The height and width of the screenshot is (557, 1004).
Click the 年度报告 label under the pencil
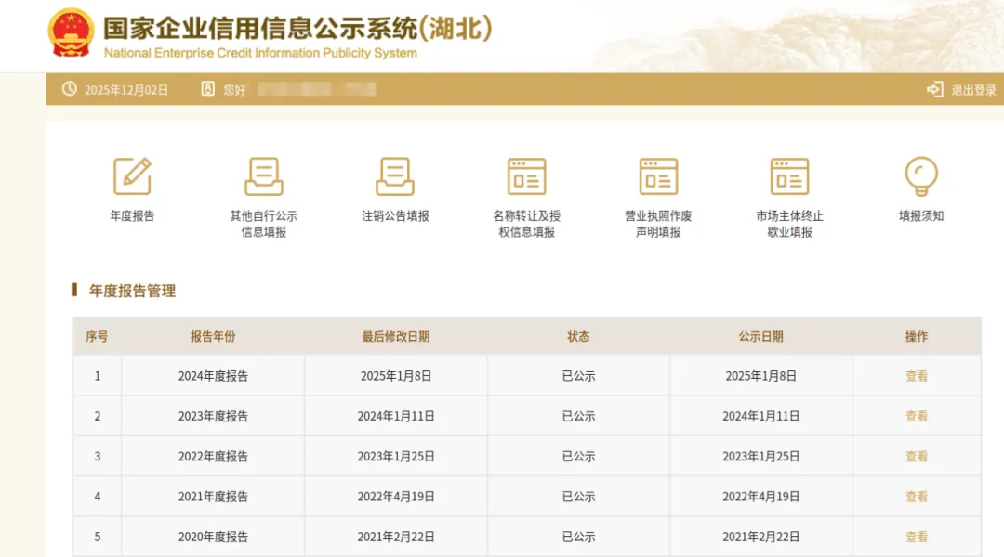tap(132, 216)
